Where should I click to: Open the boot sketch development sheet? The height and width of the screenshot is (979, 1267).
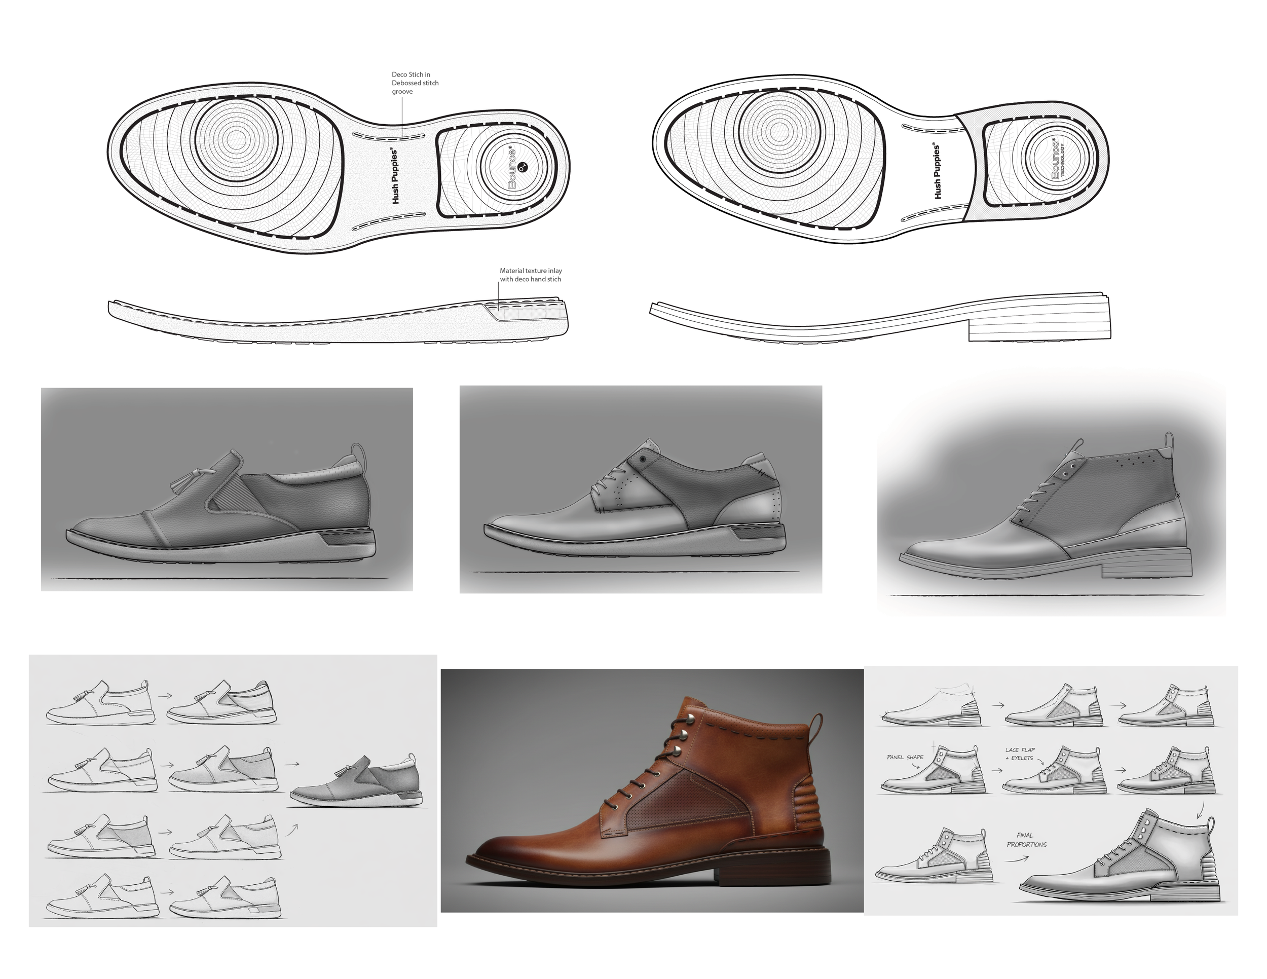pos(1051,790)
